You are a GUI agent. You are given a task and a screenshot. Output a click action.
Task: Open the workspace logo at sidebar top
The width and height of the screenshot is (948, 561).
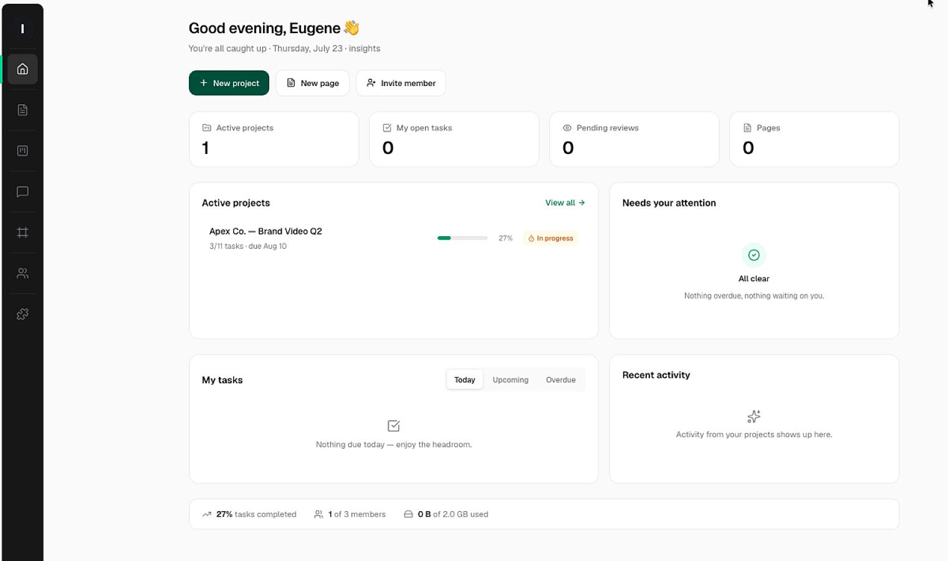22,29
